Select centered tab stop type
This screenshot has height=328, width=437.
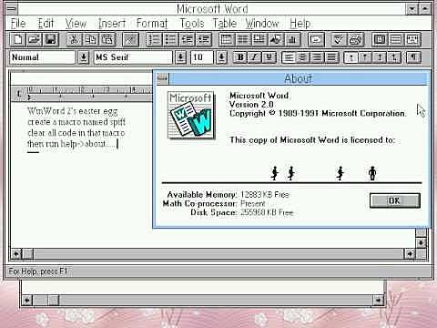click(x=365, y=57)
